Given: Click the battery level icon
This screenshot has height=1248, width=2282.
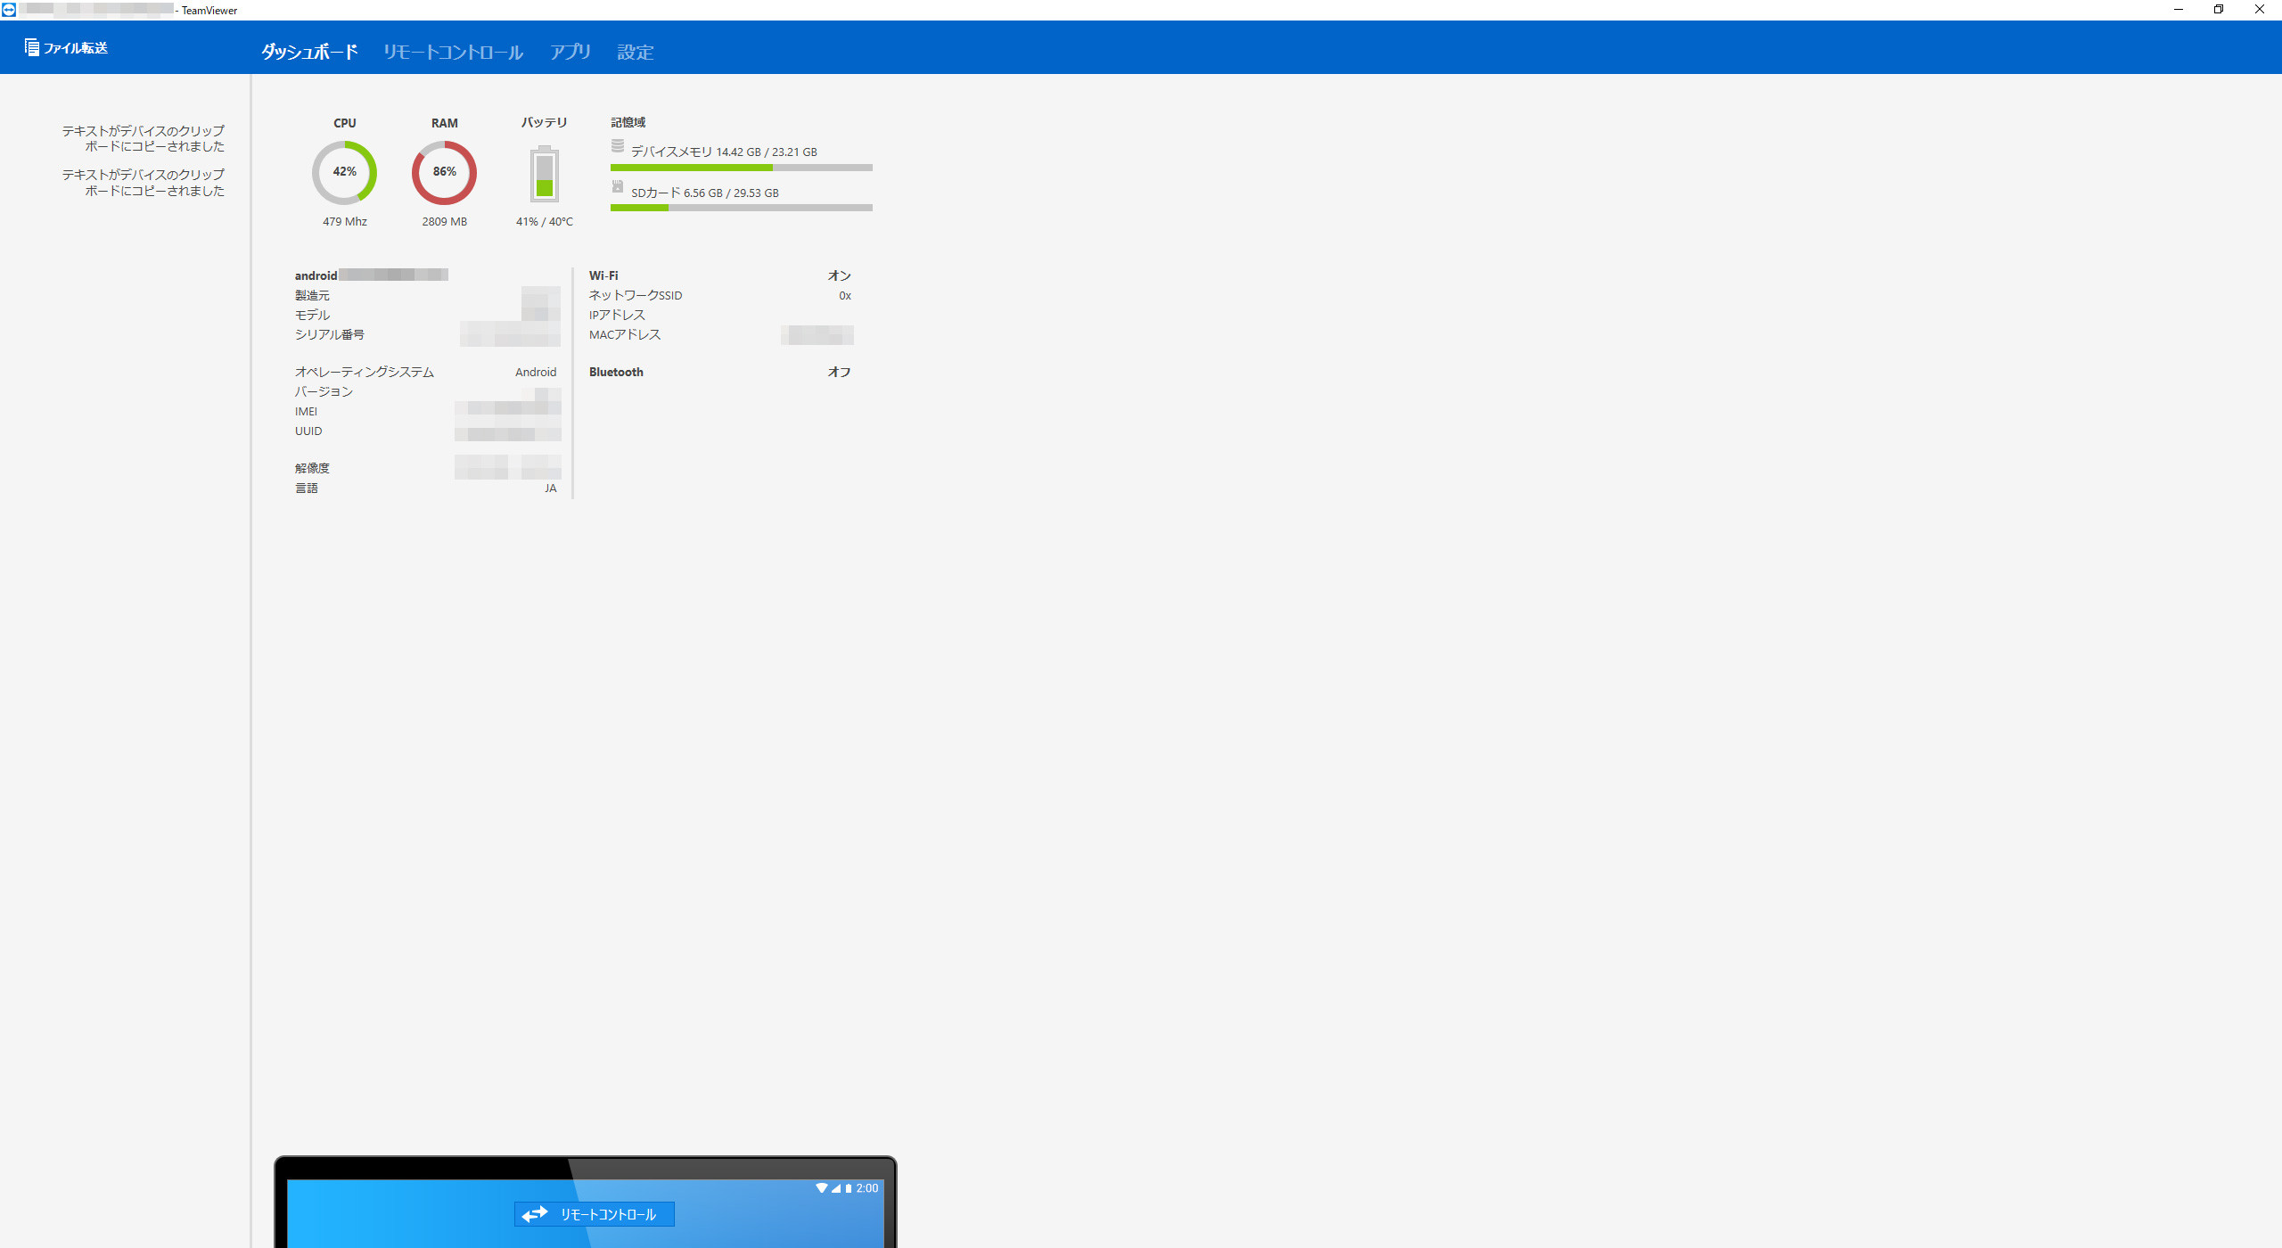Looking at the screenshot, I should click(544, 175).
